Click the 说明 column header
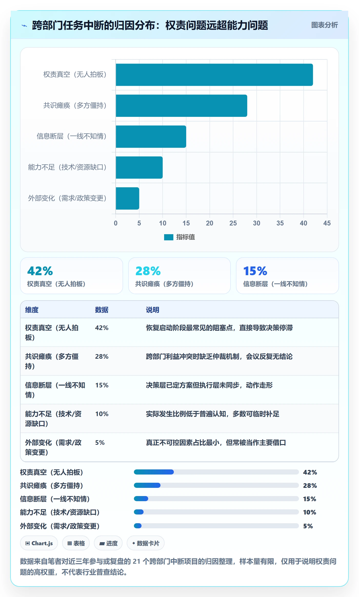 [153, 310]
